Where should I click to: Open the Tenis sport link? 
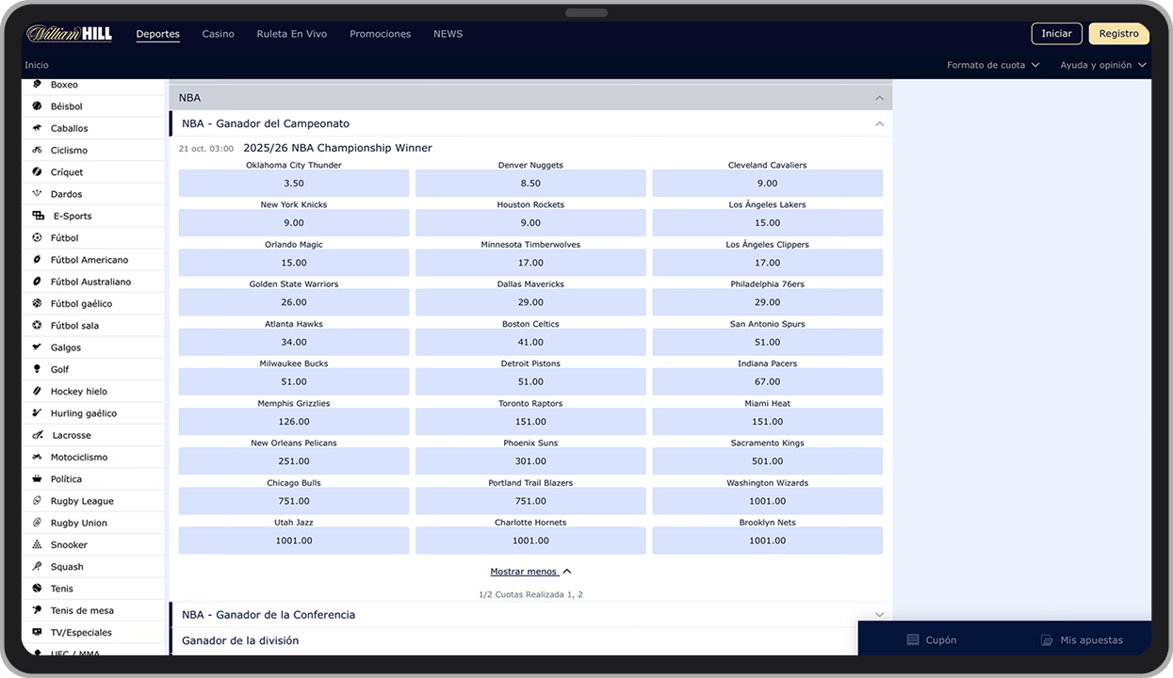pos(62,589)
